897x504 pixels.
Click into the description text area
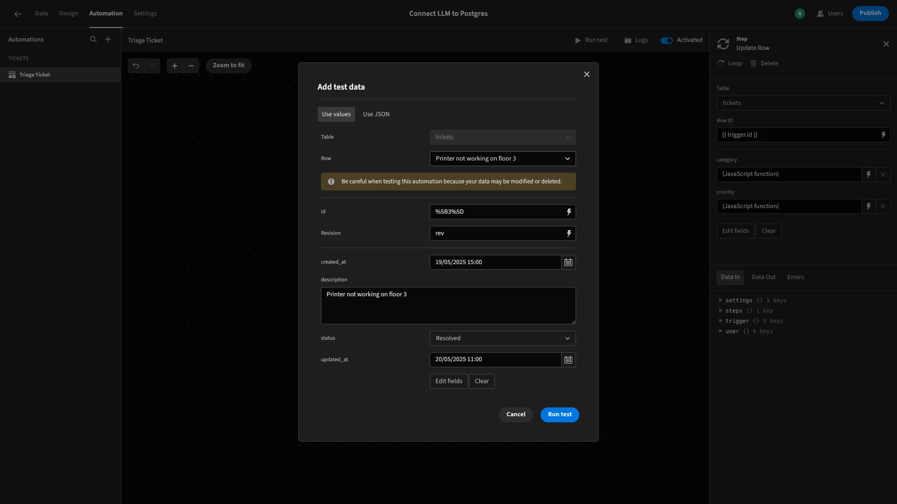[448, 306]
